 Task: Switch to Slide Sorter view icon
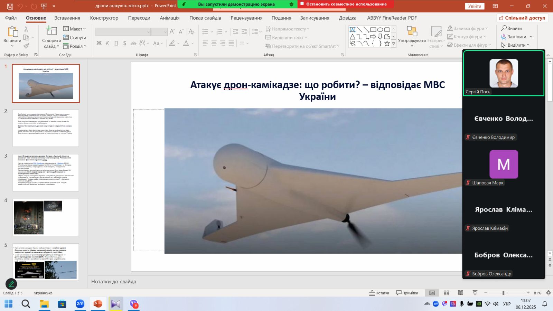pyautogui.click(x=446, y=293)
